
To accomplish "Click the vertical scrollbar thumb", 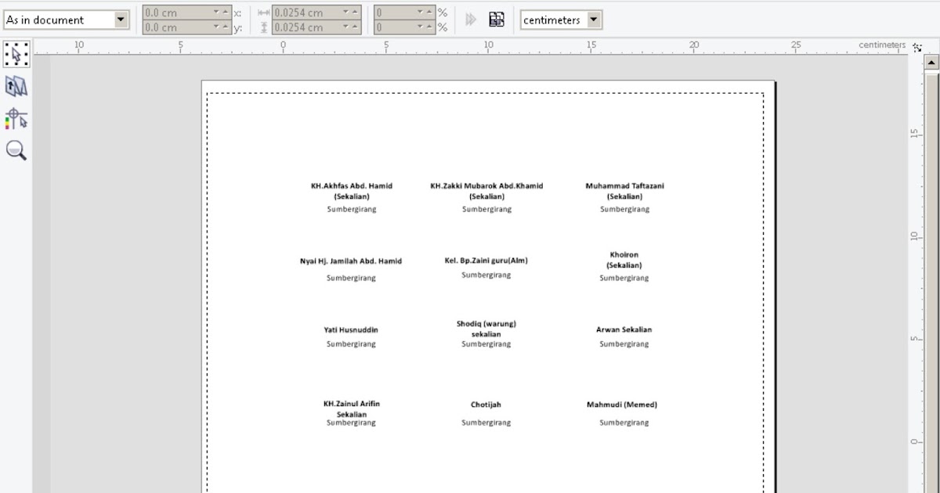I will [x=931, y=282].
